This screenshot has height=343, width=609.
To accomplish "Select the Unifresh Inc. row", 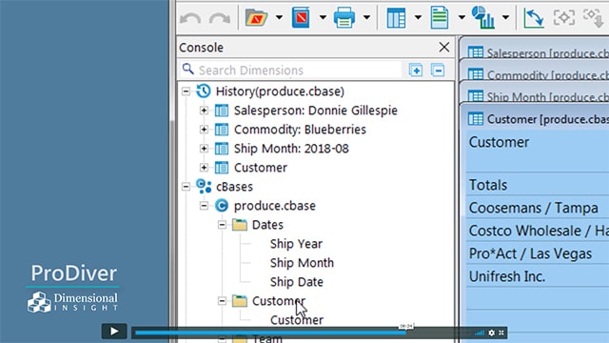I will (538, 276).
